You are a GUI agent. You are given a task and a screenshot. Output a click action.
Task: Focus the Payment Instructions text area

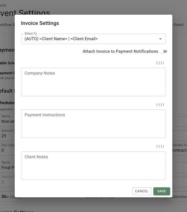tap(93, 124)
